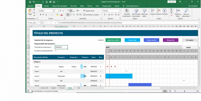Image resolution: width=201 pixels, height=101 pixels.
Task: Open Dar formato como tabla
Action: coord(136,13)
